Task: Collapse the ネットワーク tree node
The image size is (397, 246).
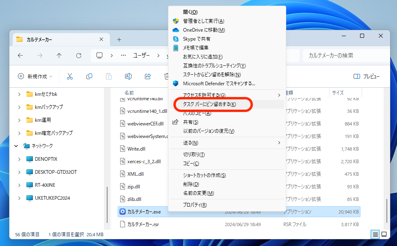Action: point(16,146)
